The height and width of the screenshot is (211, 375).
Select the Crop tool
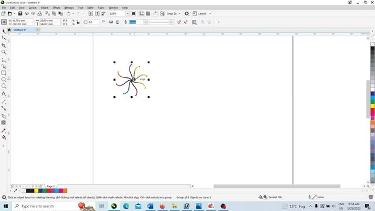coord(4,45)
